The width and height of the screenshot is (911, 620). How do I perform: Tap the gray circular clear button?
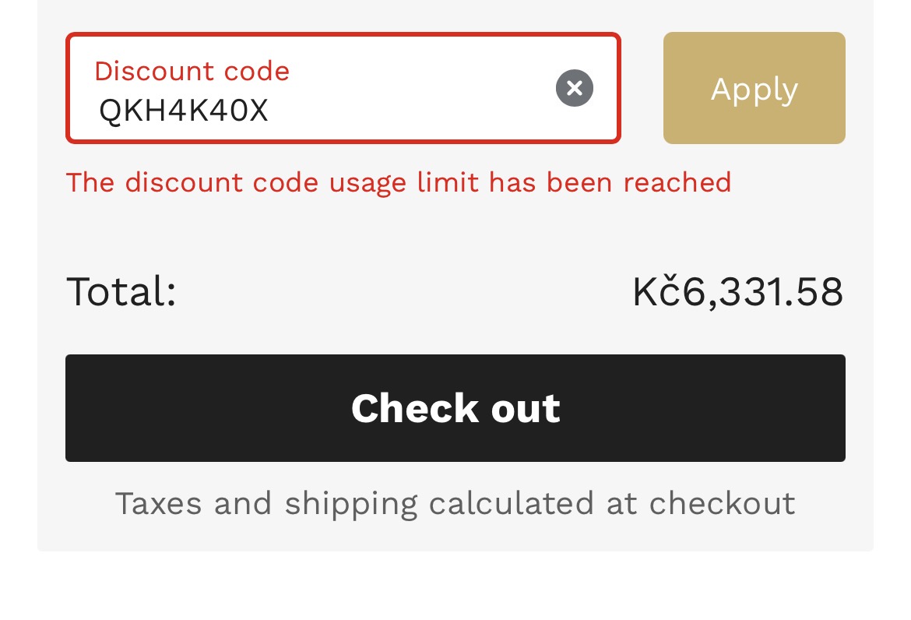coord(574,88)
